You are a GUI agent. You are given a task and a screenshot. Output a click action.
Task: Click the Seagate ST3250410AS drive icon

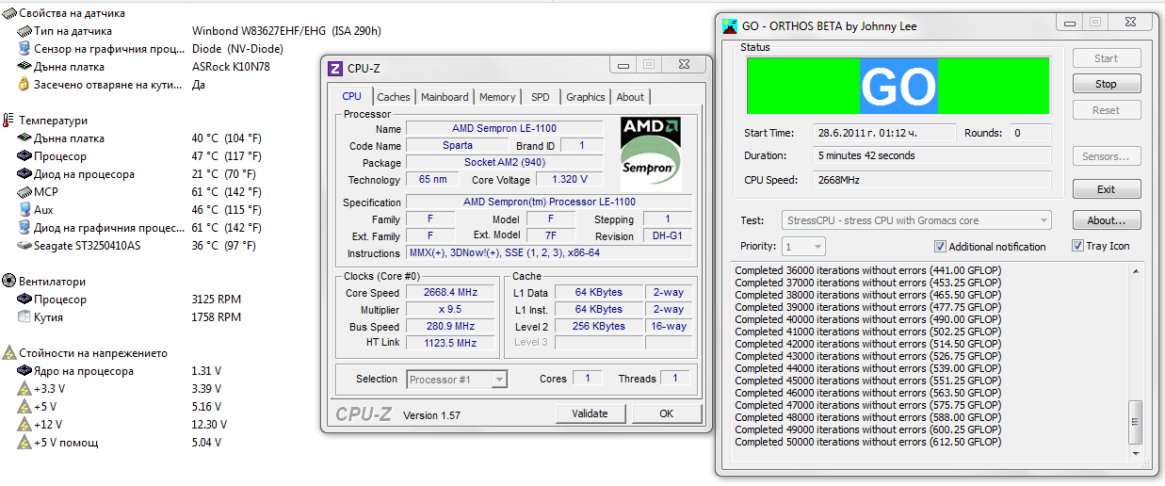coord(24,246)
